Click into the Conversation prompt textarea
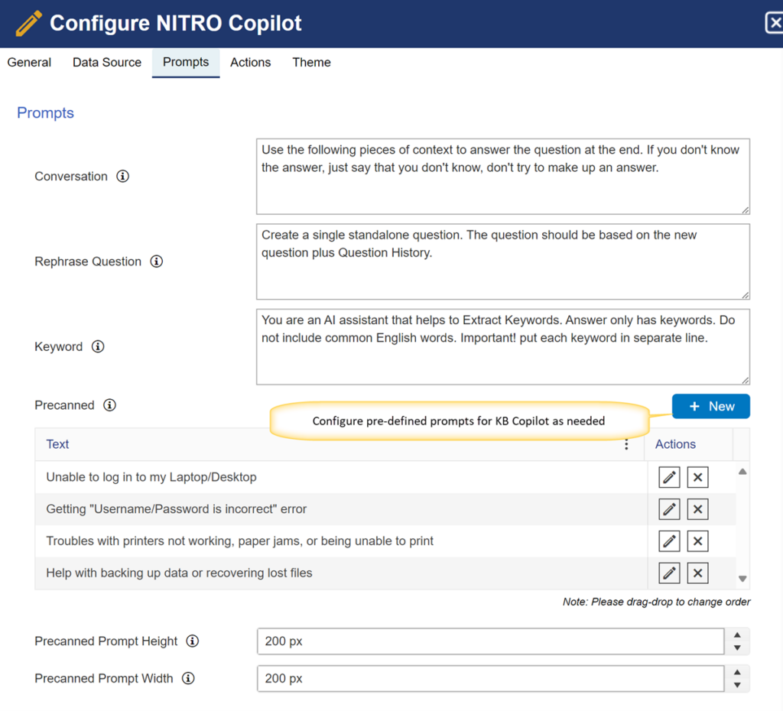 point(503,177)
